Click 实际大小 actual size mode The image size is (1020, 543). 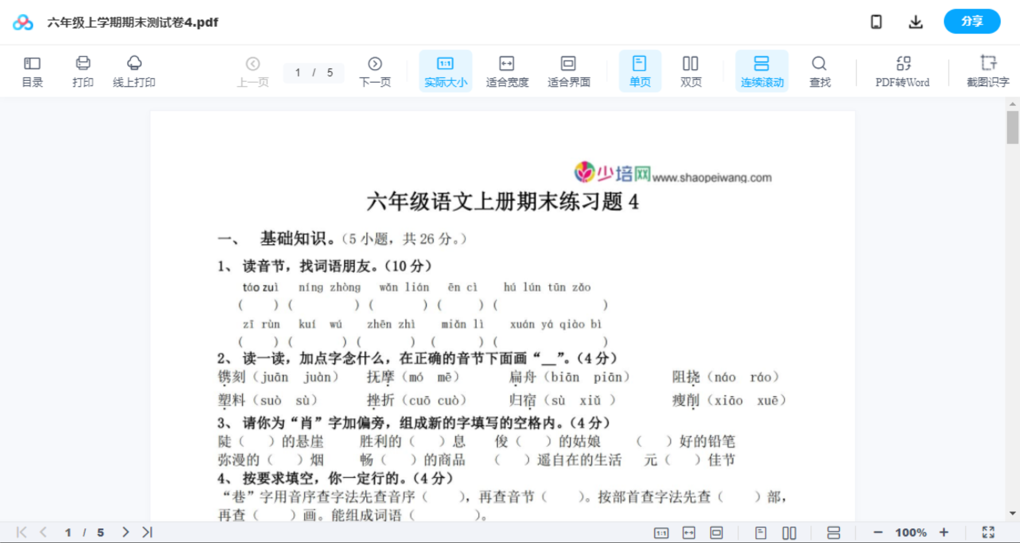pos(445,70)
